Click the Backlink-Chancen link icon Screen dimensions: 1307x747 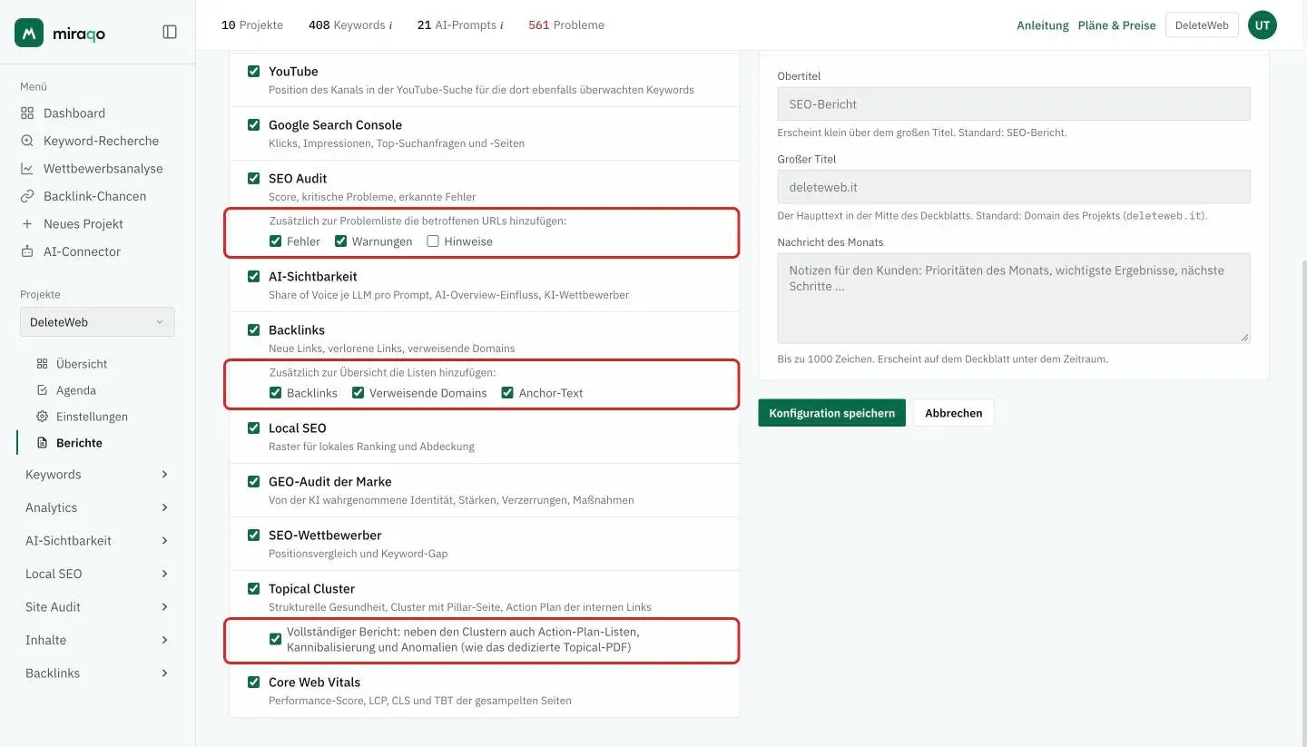pos(27,196)
